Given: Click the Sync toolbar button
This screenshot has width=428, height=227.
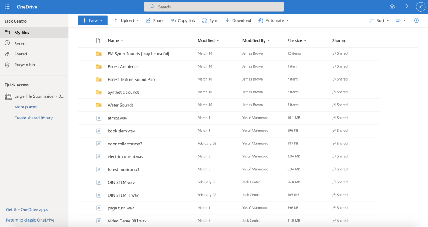Looking at the screenshot, I should click(210, 20).
